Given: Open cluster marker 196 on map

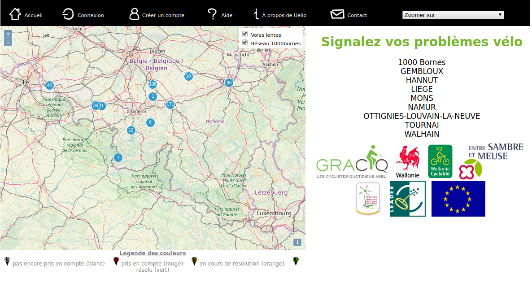Looking at the screenshot, I should click(153, 84).
